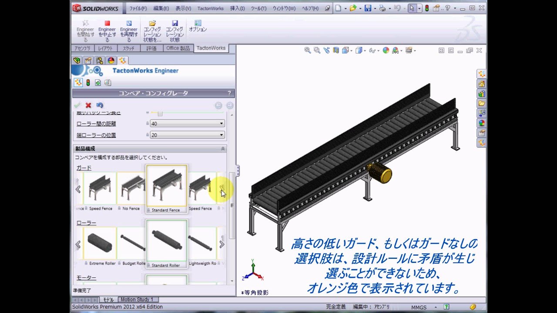The height and width of the screenshot is (313, 557).
Task: Click the TactonWorks traffic light status icon
Action: click(88, 83)
